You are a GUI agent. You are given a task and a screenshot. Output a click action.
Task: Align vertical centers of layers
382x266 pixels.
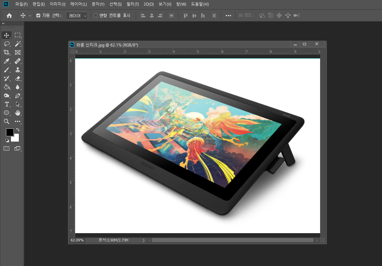click(194, 16)
